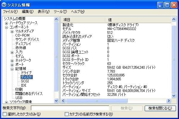Click the 値 column header
Viewport: 179px width, 119px height.
coord(138,20)
